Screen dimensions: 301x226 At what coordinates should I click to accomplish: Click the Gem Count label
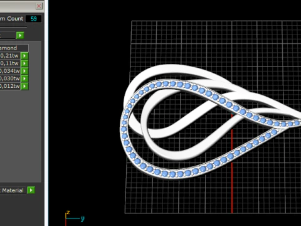pos(12,19)
